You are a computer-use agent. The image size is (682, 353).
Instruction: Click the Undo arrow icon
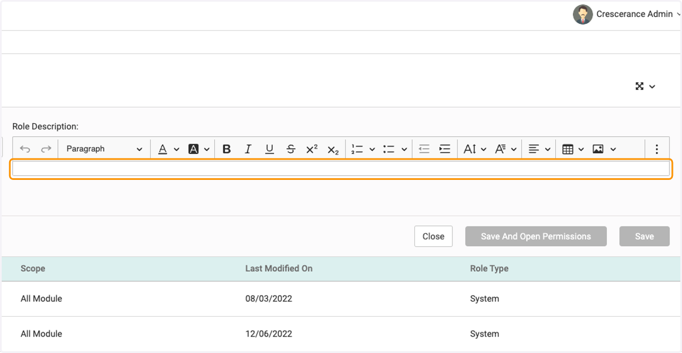point(25,149)
